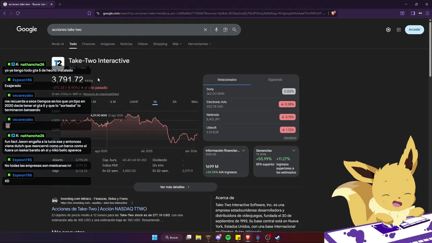Clear the Google search box
This screenshot has height=243, width=432.
(x=205, y=30)
